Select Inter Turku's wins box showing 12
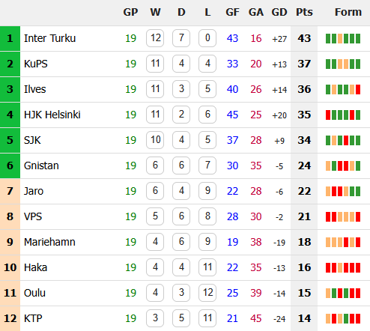Image resolution: width=370 pixels, height=331 pixels. (x=155, y=38)
